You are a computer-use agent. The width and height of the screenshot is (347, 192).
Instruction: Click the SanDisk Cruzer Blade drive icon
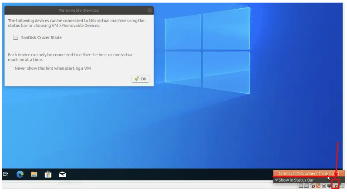tap(15, 37)
